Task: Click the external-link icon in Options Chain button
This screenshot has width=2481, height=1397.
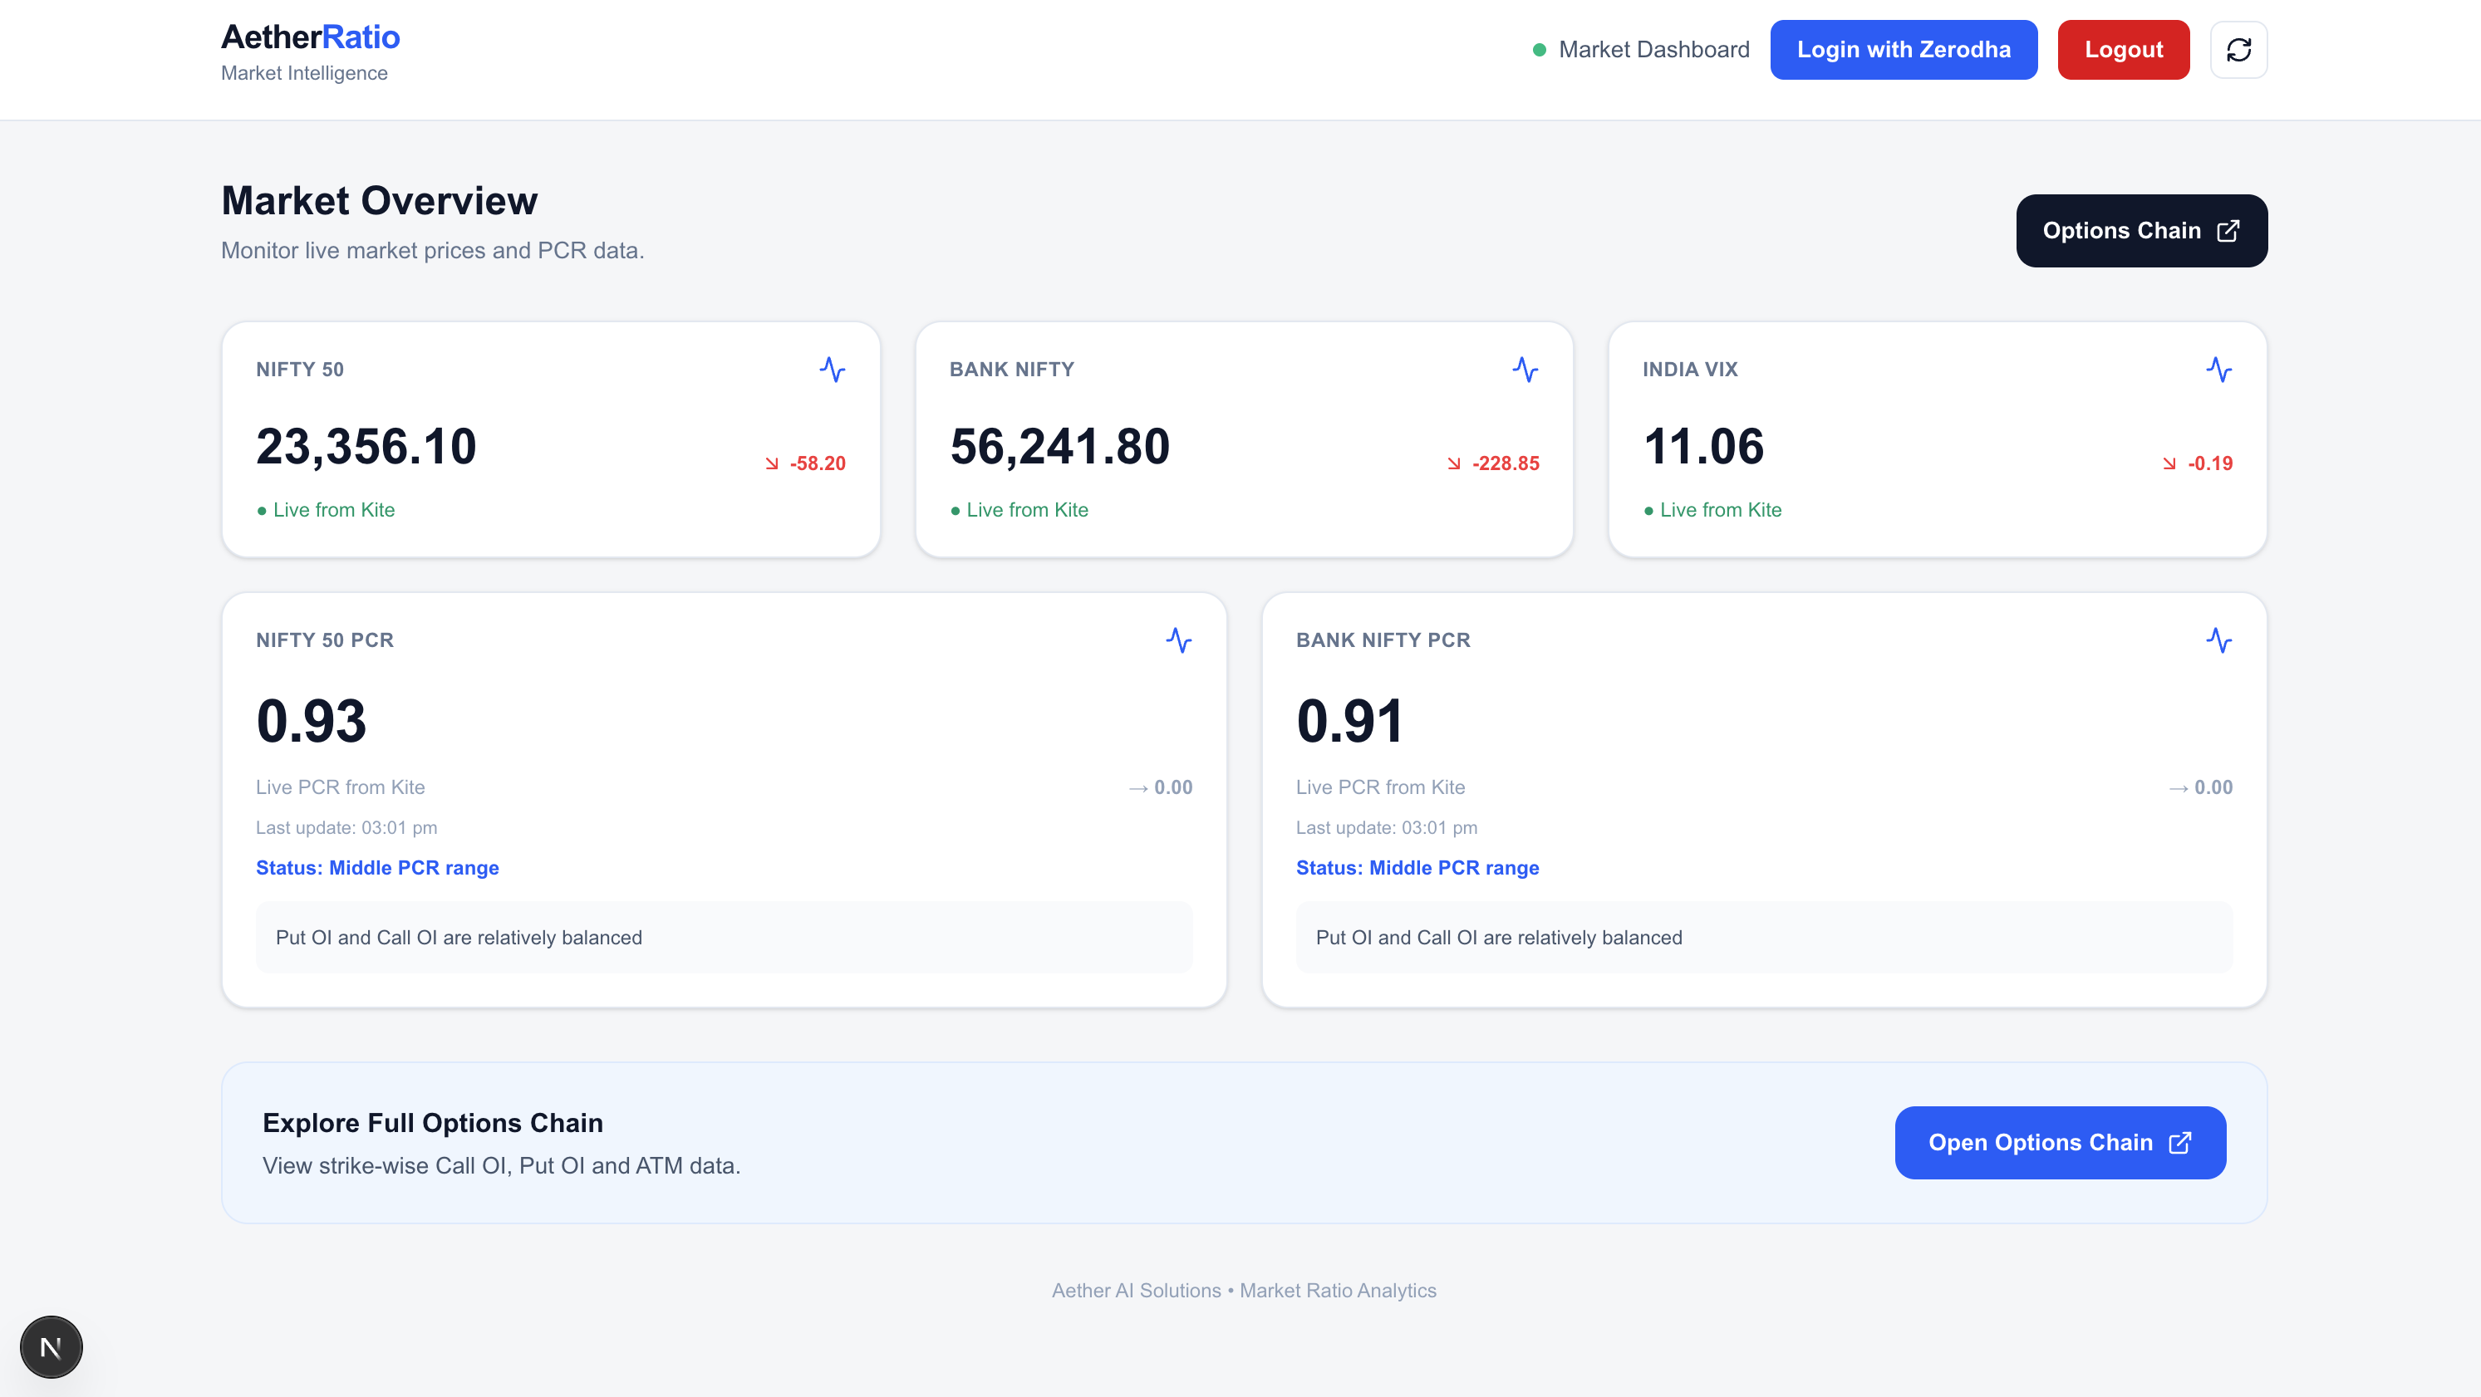Action: pos(2228,231)
